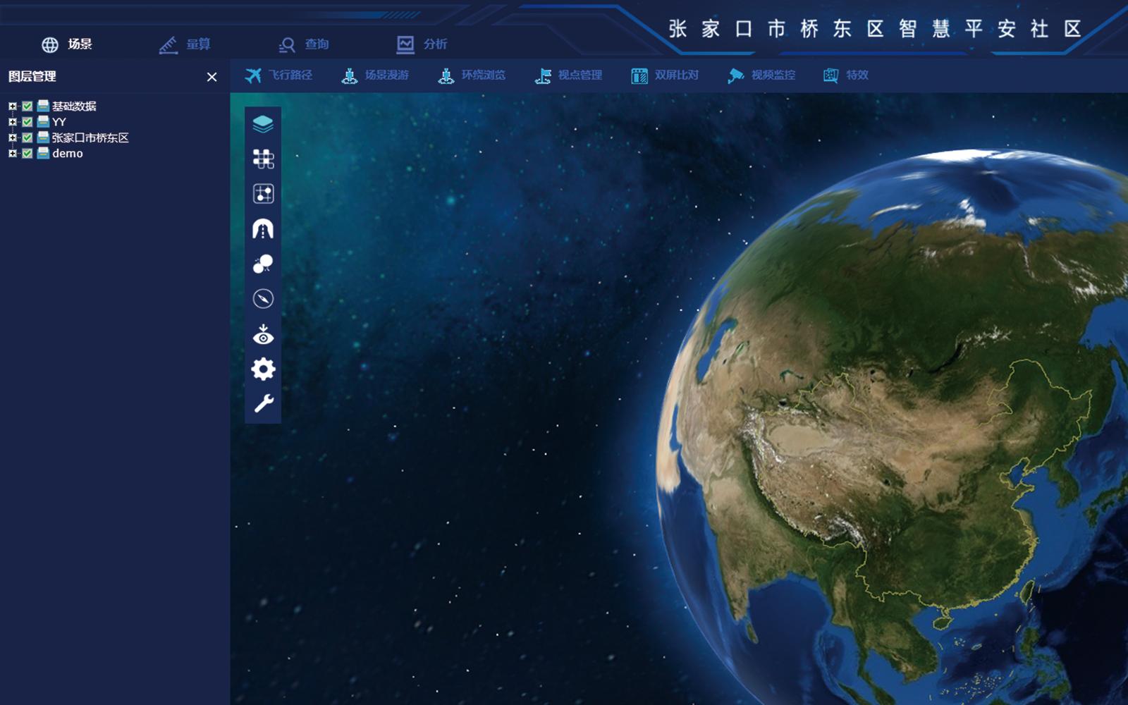
Task: Click the wrench tool icon
Action: [x=263, y=403]
